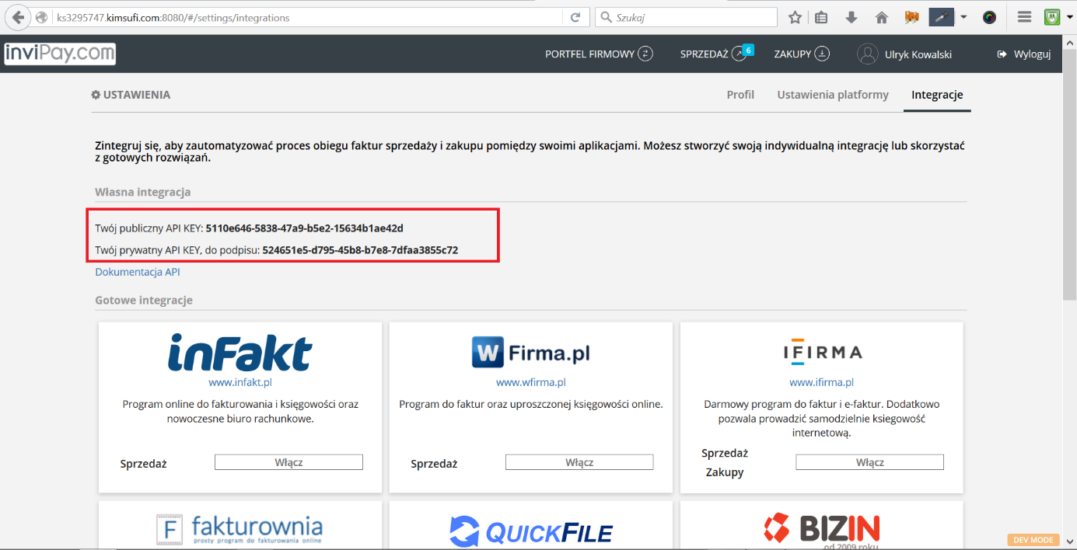Screen dimensions: 1077x550
Task: Click the globe icon in address bar
Action: point(44,17)
